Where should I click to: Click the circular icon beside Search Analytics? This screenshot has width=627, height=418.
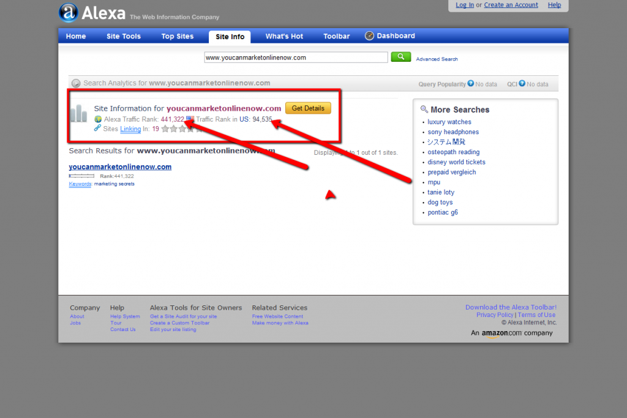click(75, 83)
